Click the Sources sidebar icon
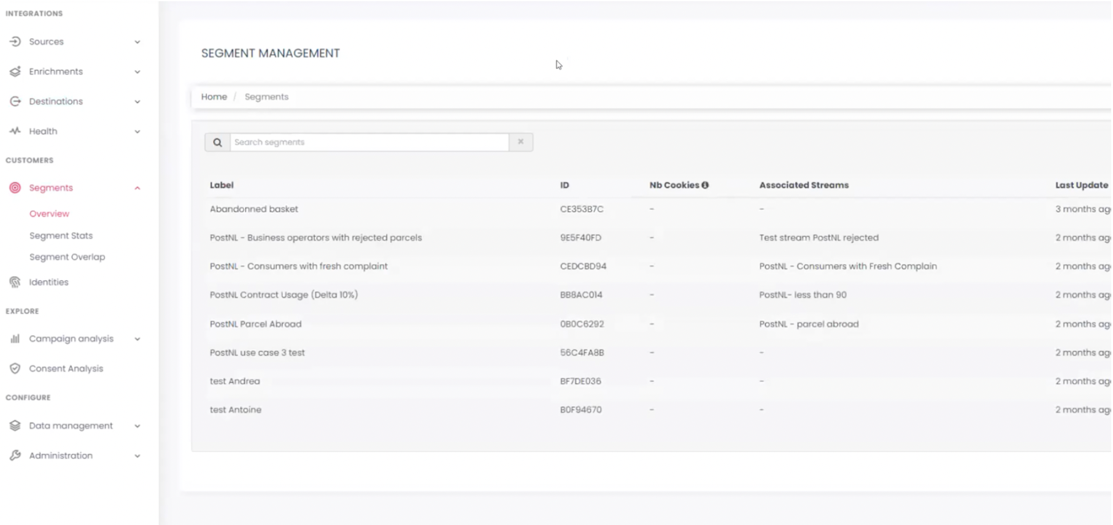Image resolution: width=1113 pixels, height=525 pixels. (15, 42)
